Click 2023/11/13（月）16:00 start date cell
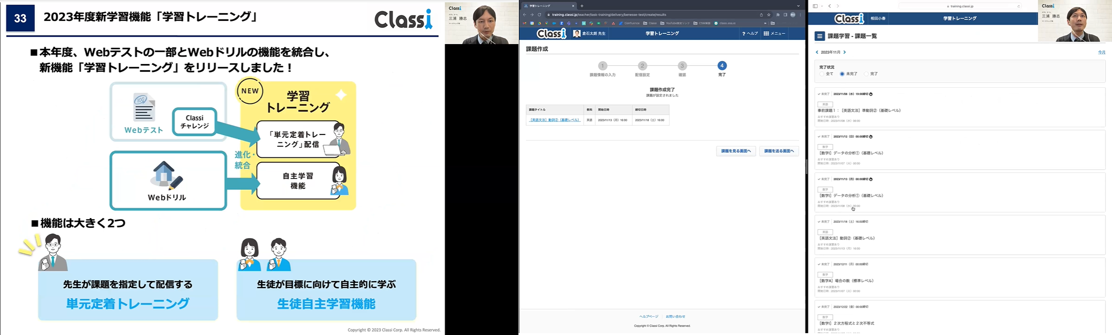Viewport: 1112px width, 335px height. [613, 120]
